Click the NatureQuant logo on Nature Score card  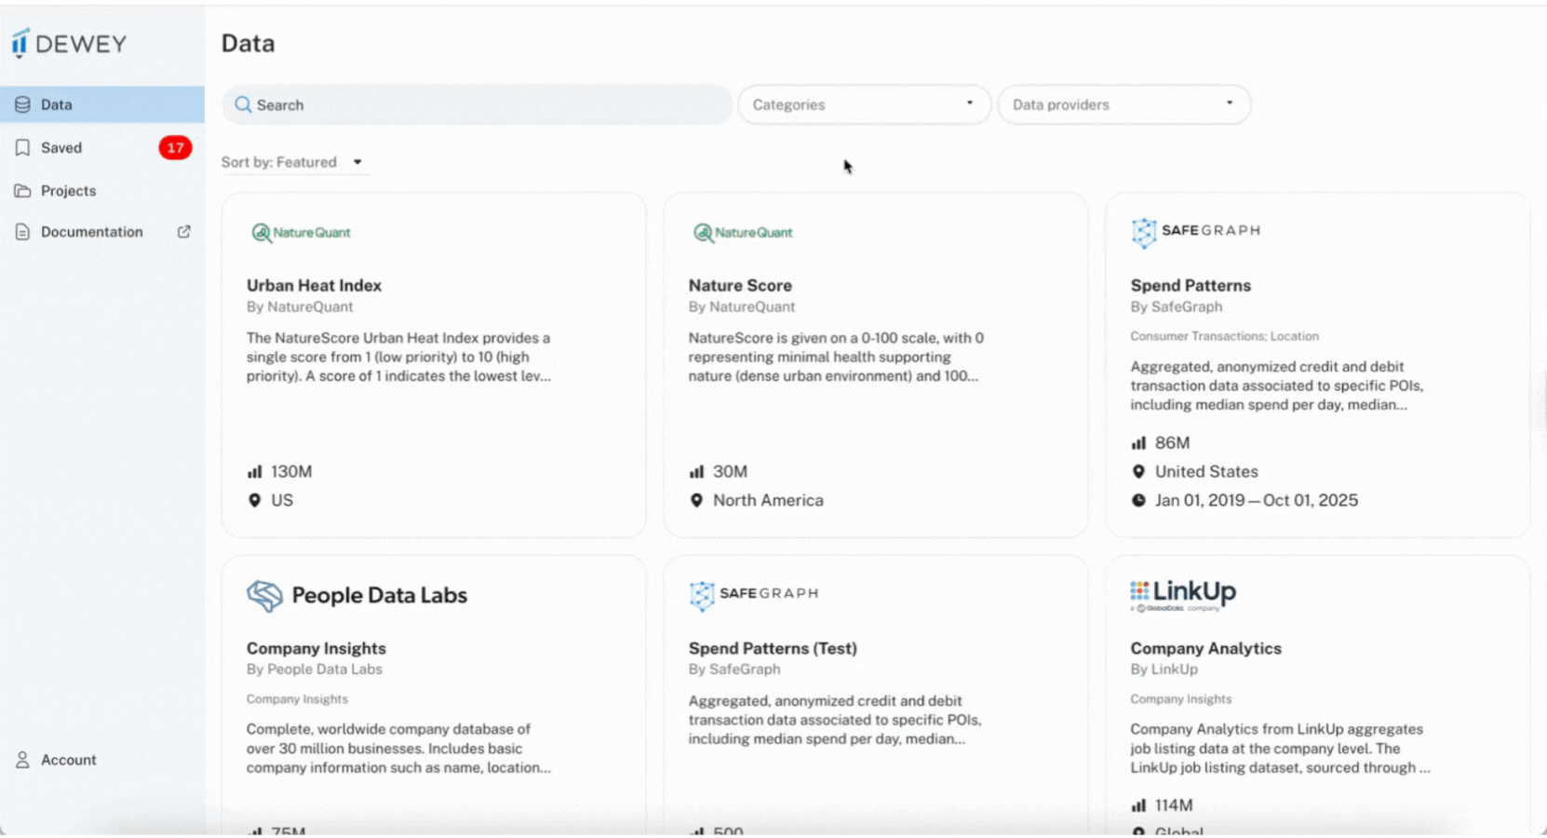click(743, 233)
